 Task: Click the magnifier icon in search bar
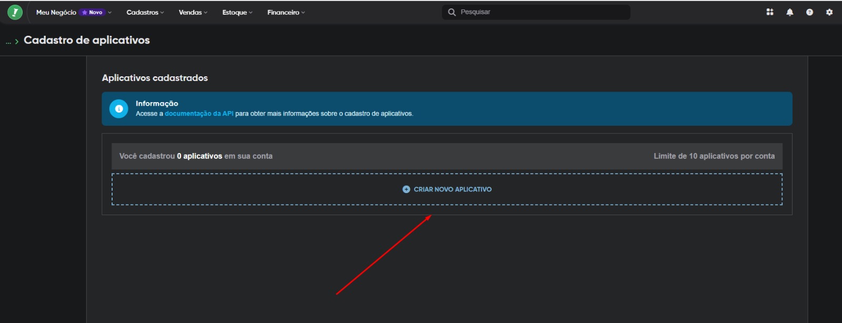[x=452, y=12]
